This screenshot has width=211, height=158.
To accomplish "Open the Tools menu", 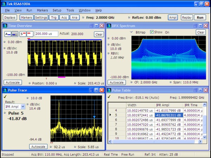I will (x=70, y=11).
